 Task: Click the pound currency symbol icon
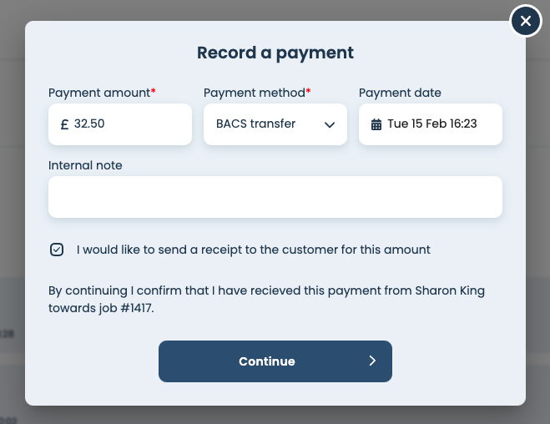(64, 124)
